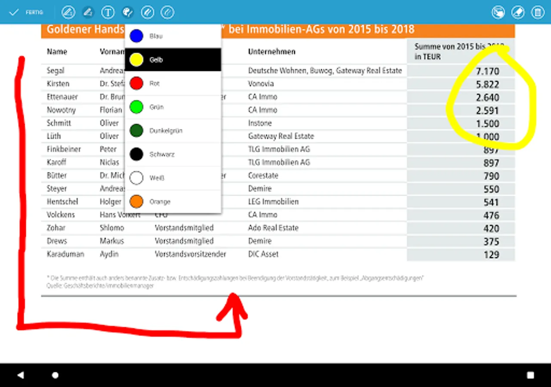Click the value 7.170

(488, 71)
